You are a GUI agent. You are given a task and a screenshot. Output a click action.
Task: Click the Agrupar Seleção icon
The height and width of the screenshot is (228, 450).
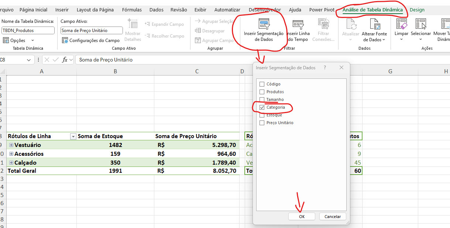tap(197, 21)
